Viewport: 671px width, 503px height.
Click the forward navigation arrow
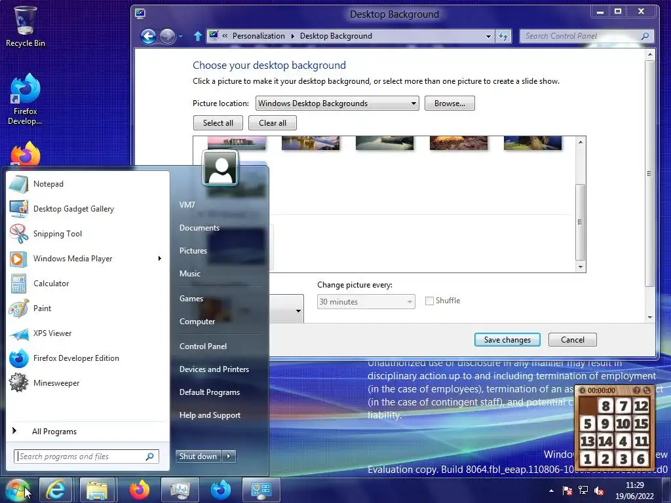[167, 37]
